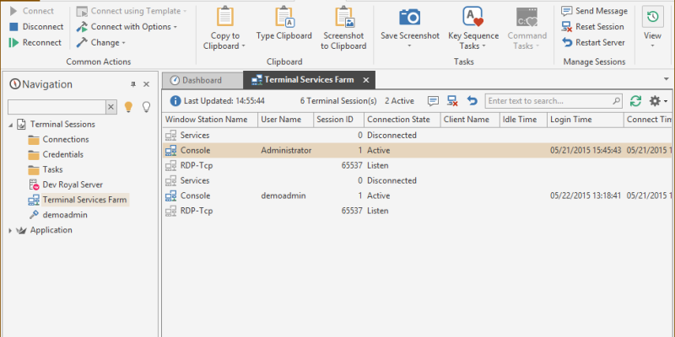Switch to the Dashboard tab
The height and width of the screenshot is (337, 675).
(196, 80)
